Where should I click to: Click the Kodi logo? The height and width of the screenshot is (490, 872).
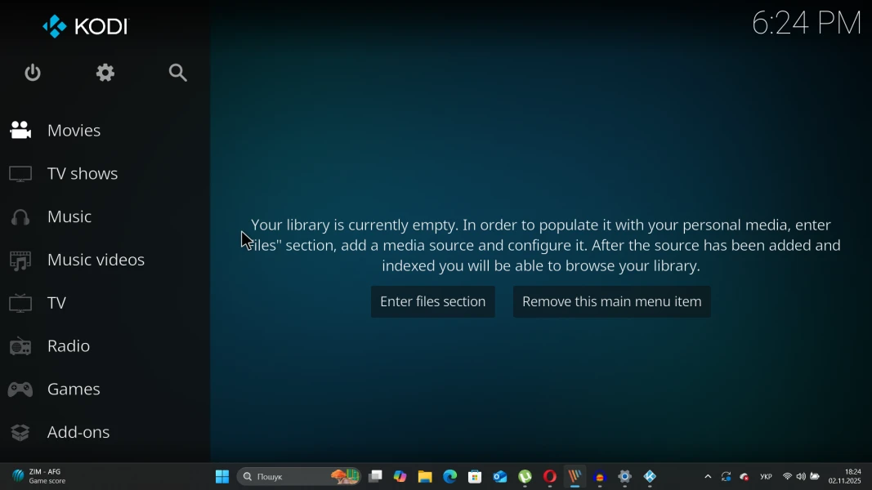coord(86,26)
